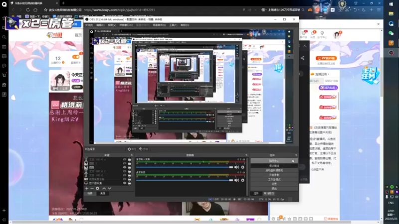Go to browser home page
Screen dimensions: 399x224
coord(35,9)
